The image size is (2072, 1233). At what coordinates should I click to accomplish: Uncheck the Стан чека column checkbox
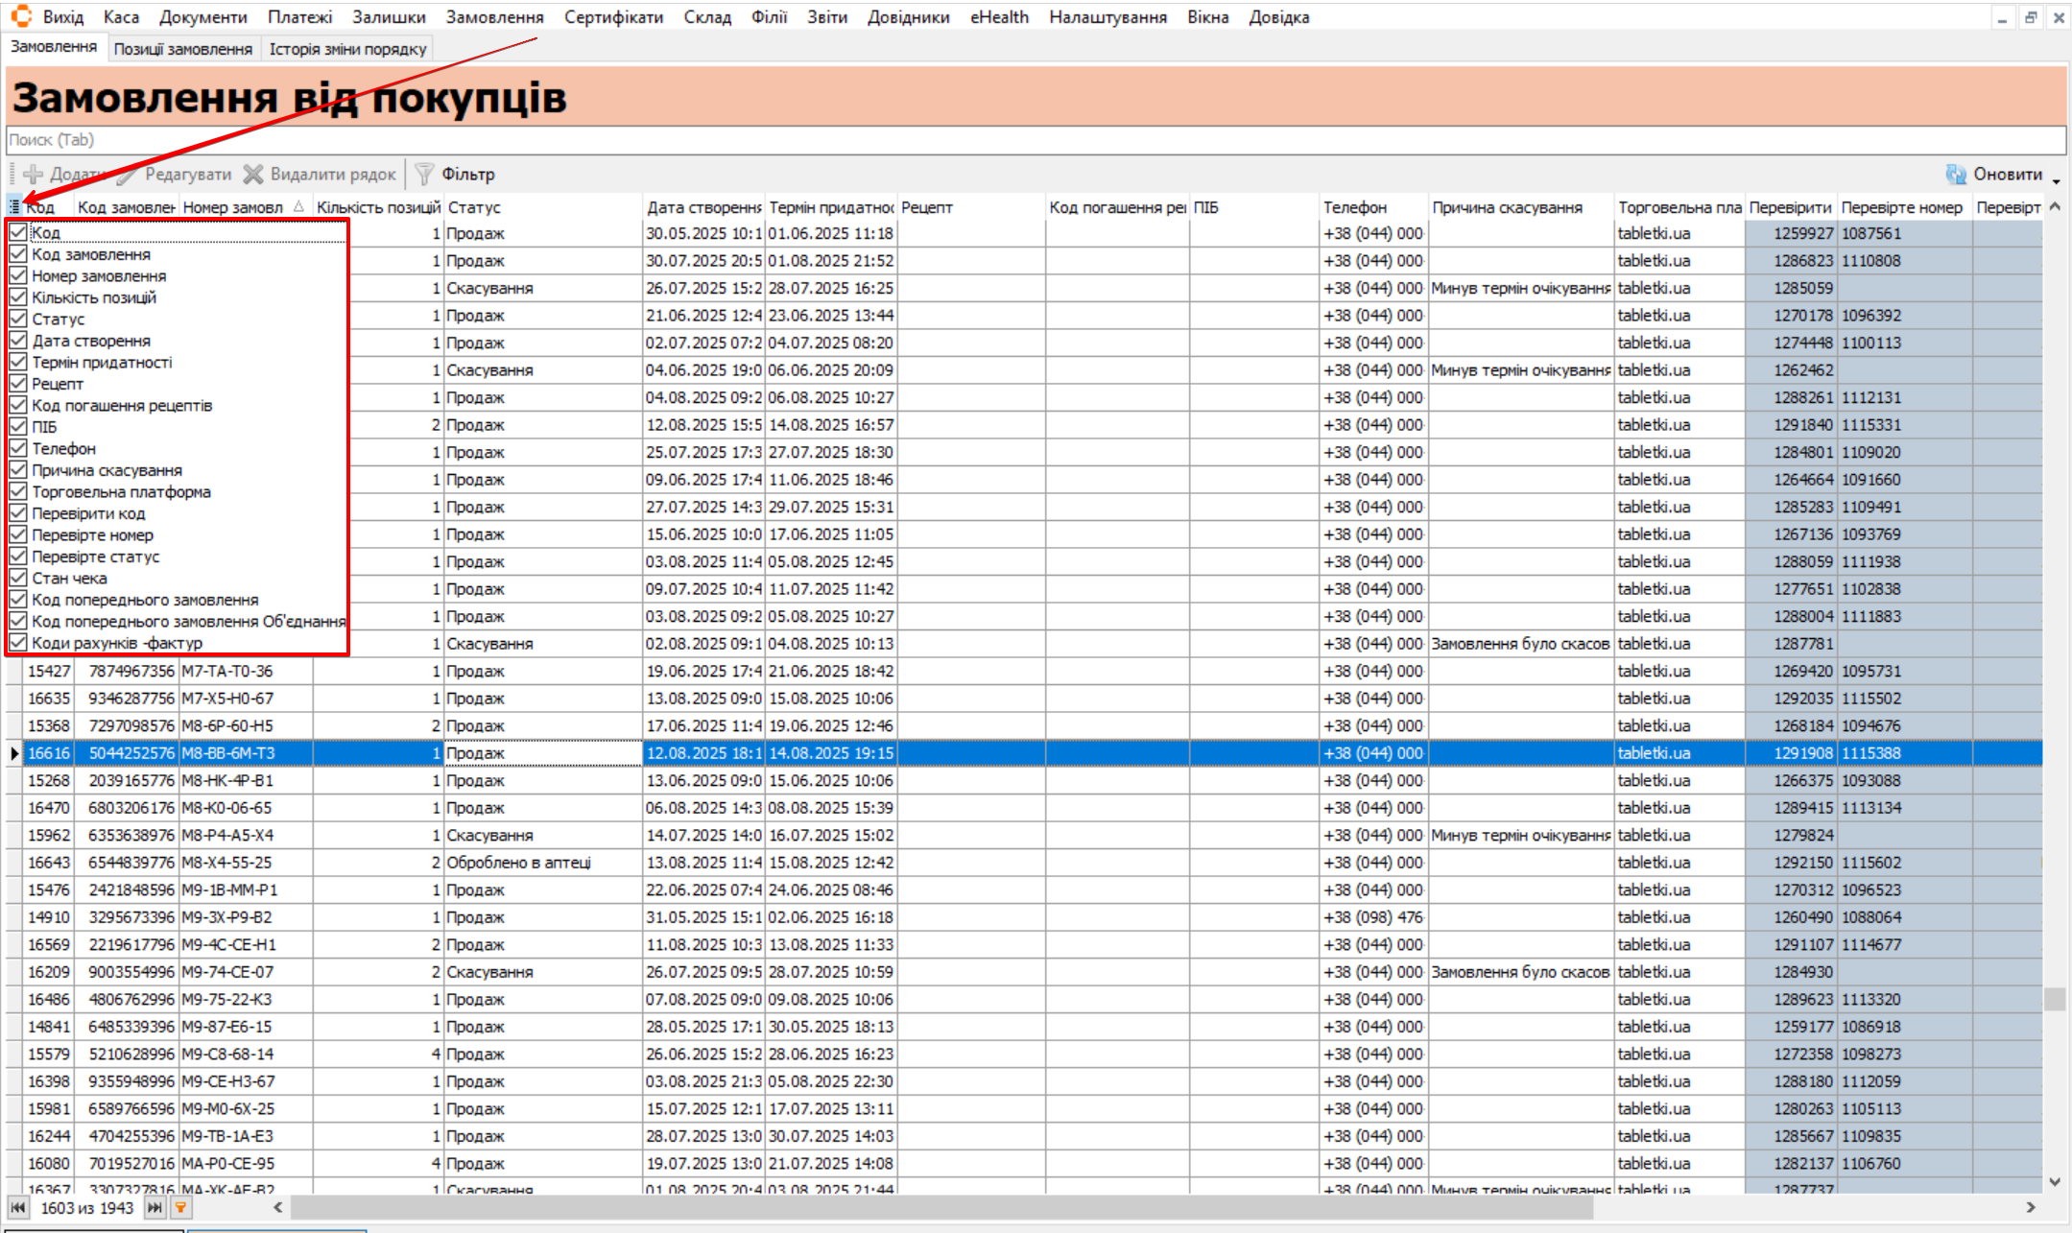pos(18,578)
